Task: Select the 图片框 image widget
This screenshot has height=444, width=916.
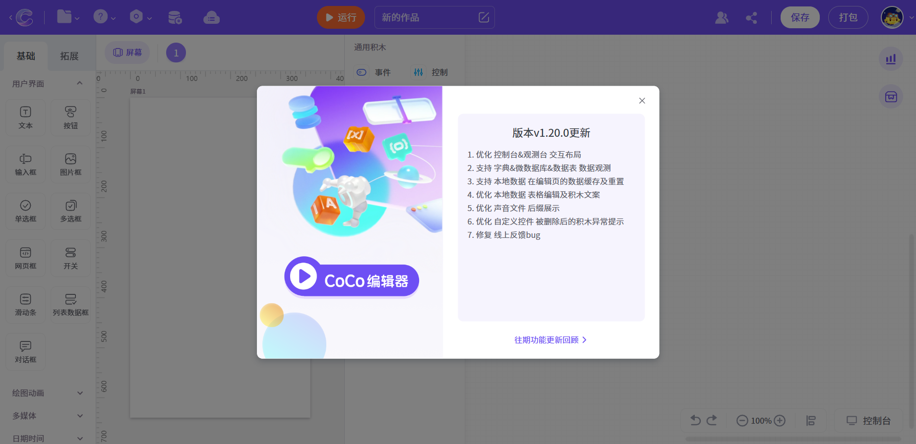Action: coord(70,165)
